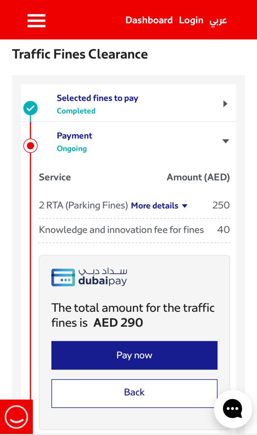Collapse the Payment section arrow
This screenshot has height=435, width=257.
[226, 141]
